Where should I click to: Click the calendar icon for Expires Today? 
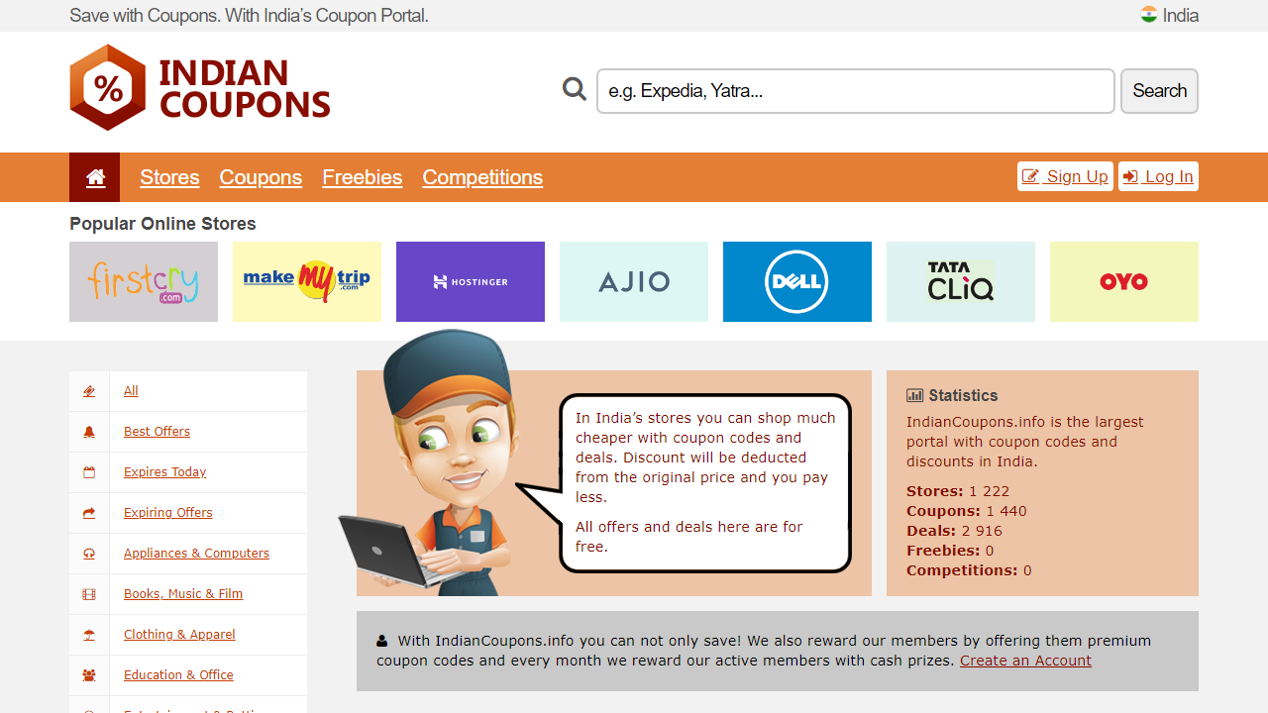point(89,472)
